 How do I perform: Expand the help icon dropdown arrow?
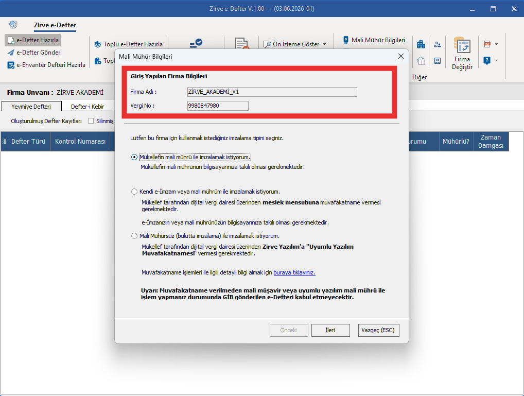pos(496,61)
